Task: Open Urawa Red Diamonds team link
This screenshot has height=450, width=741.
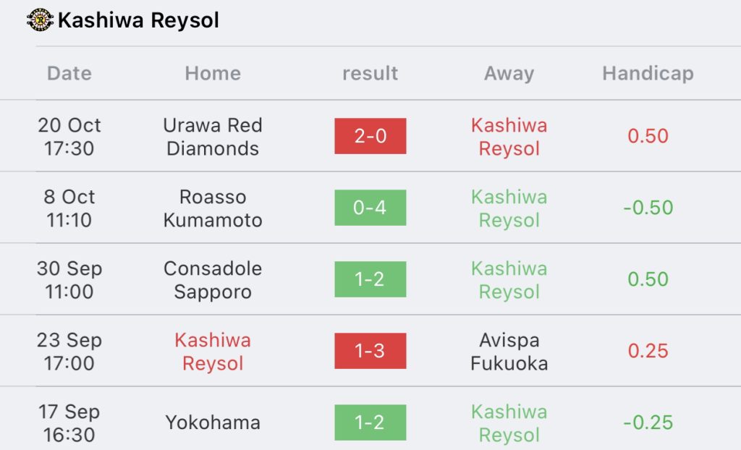Action: 213,137
